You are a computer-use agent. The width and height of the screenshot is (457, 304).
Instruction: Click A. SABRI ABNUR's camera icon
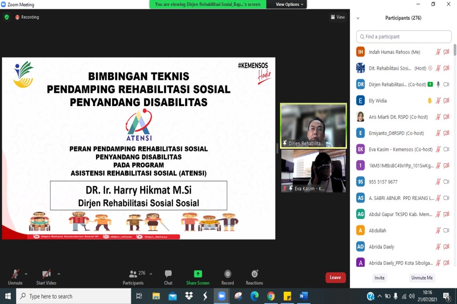tap(446, 198)
